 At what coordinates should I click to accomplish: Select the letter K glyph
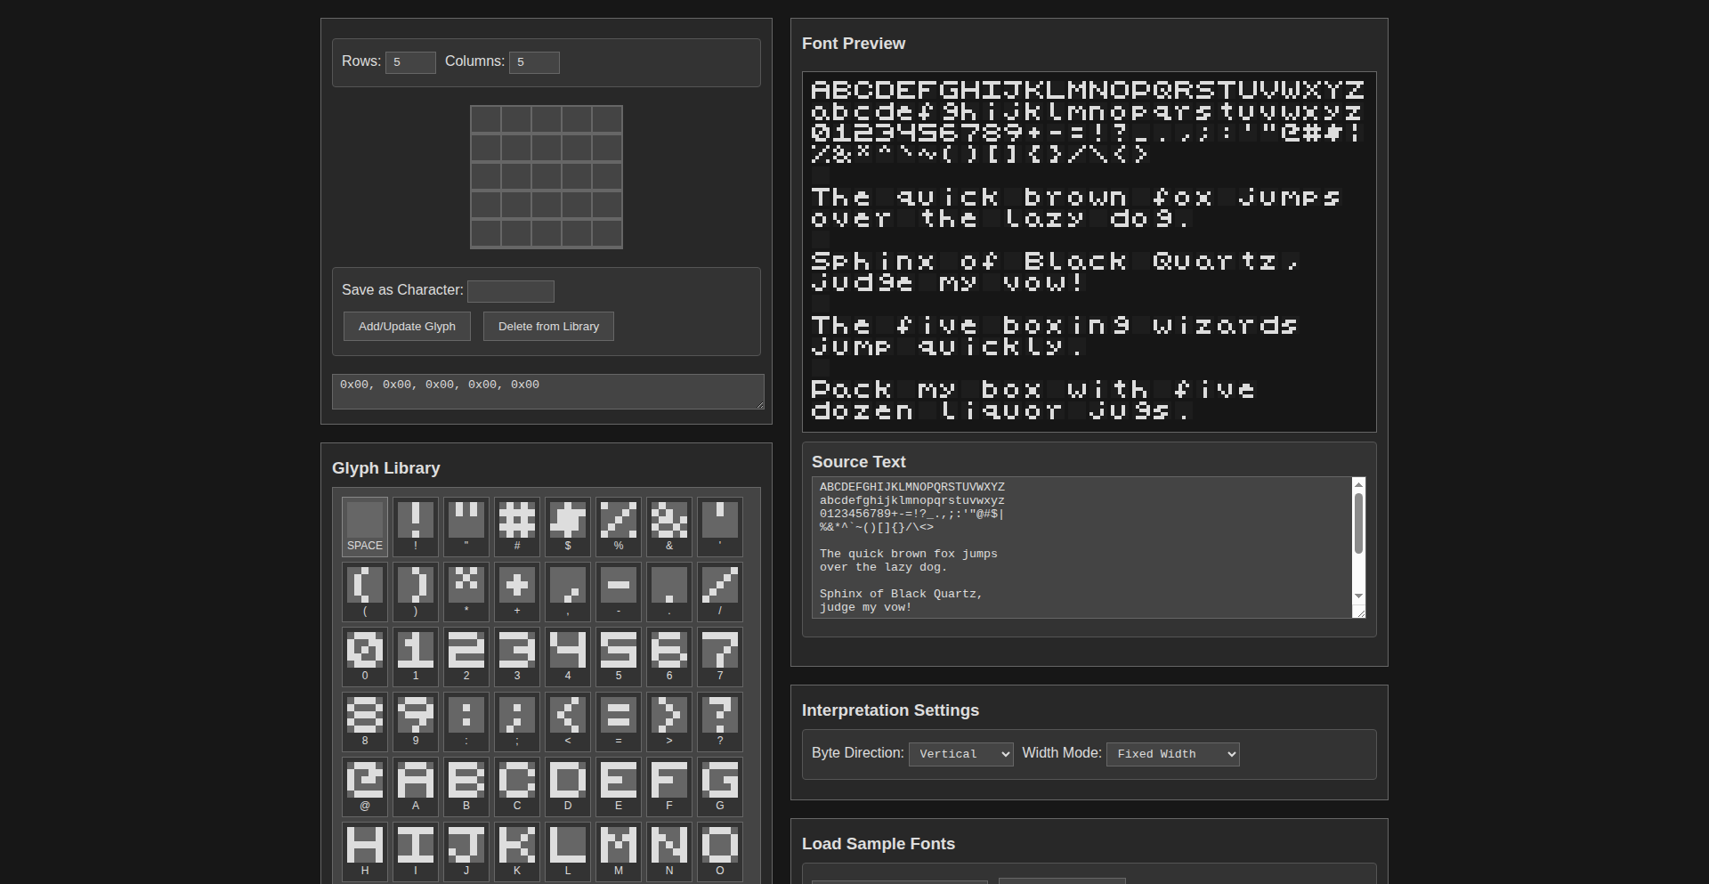click(517, 851)
